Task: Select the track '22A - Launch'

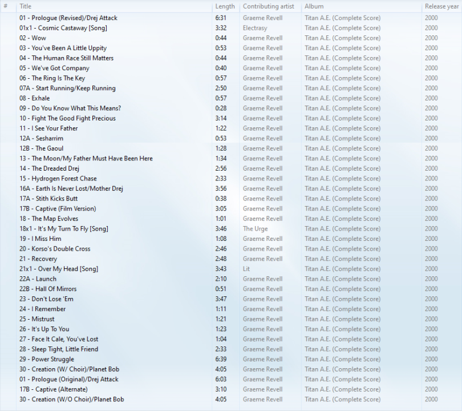Action: click(x=38, y=279)
